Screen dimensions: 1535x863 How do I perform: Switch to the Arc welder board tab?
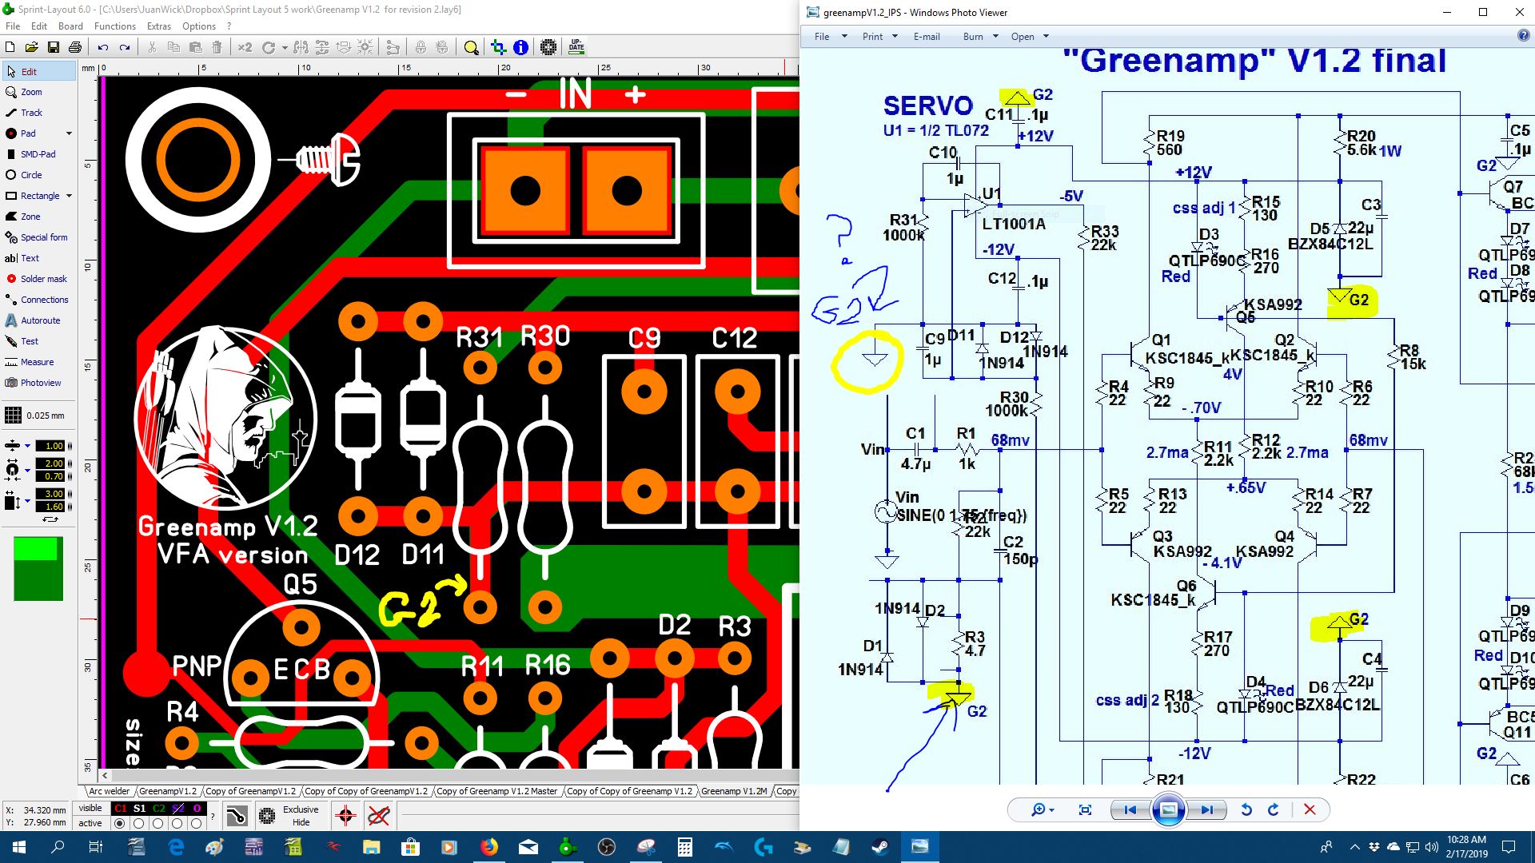[x=109, y=791]
